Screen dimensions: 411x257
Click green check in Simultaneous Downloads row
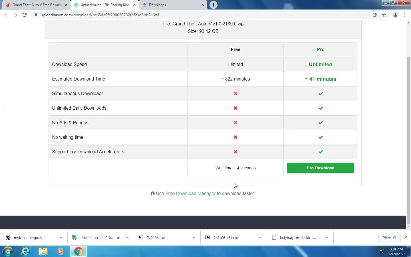click(x=321, y=93)
